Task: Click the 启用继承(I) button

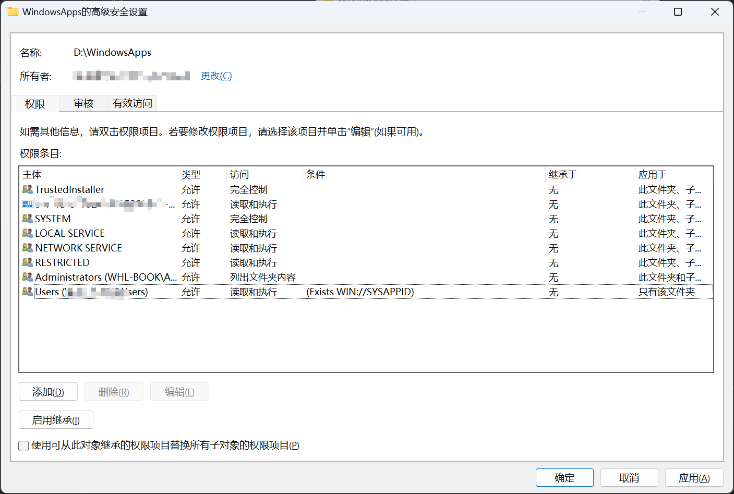Action: point(56,420)
